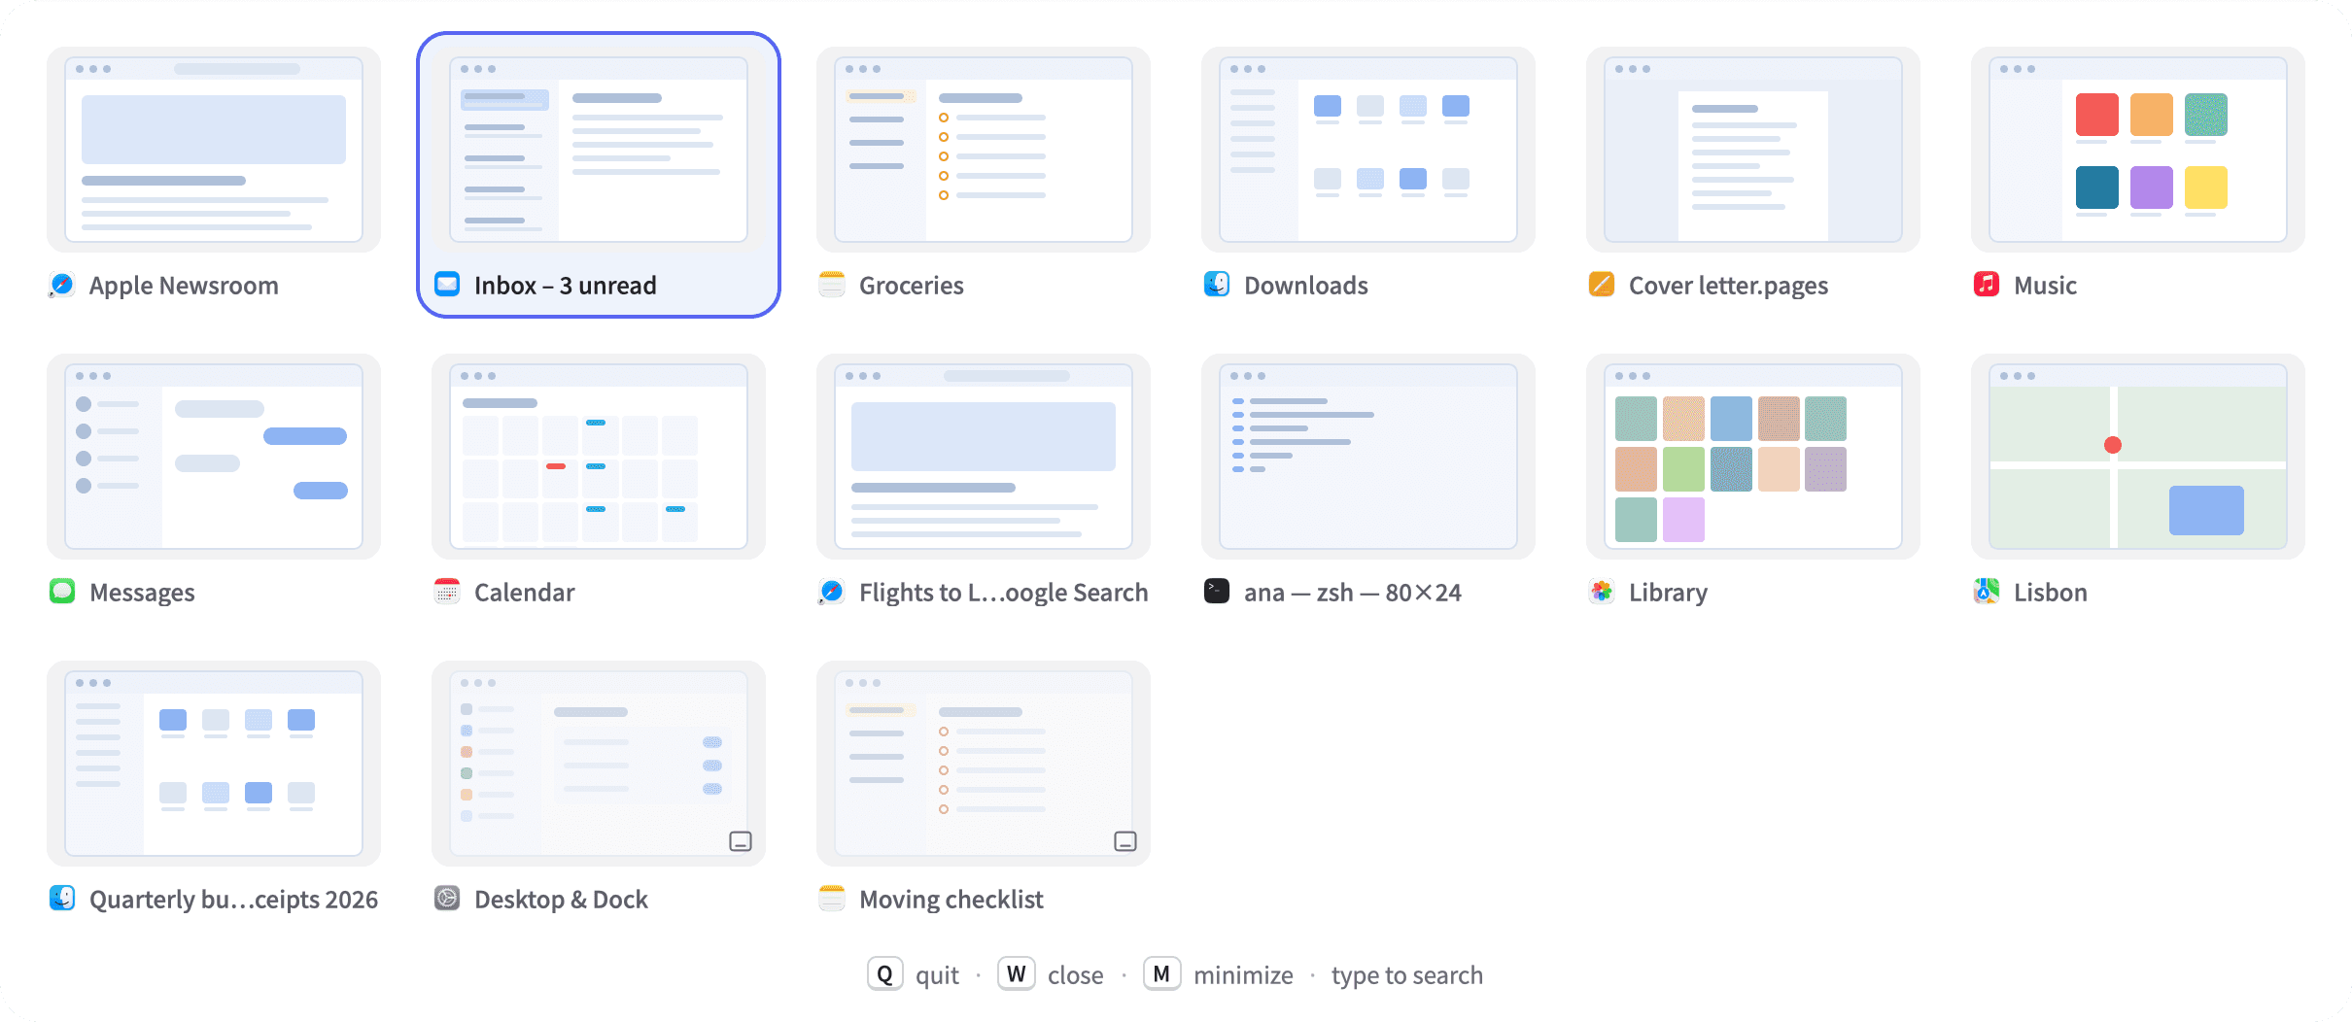Click the Safari icon beside Flights to L…oogle Search

(832, 592)
